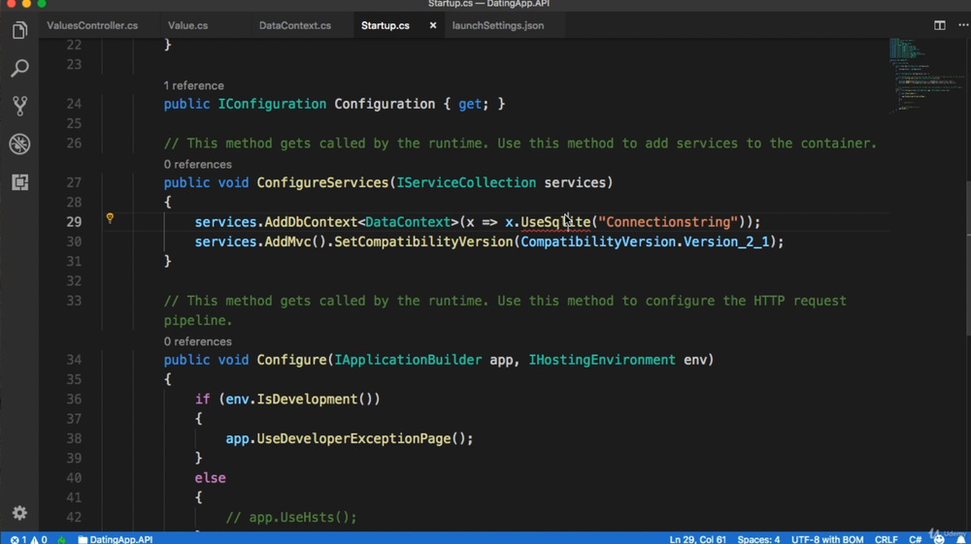The width and height of the screenshot is (971, 544).
Task: Close the Startup.cs tab
Action: pos(433,25)
